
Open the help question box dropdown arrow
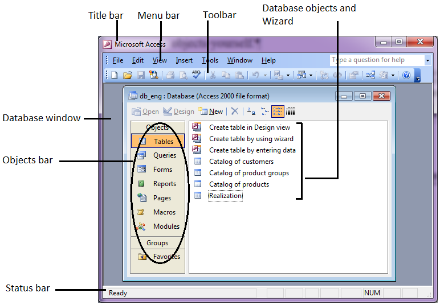[x=427, y=60]
